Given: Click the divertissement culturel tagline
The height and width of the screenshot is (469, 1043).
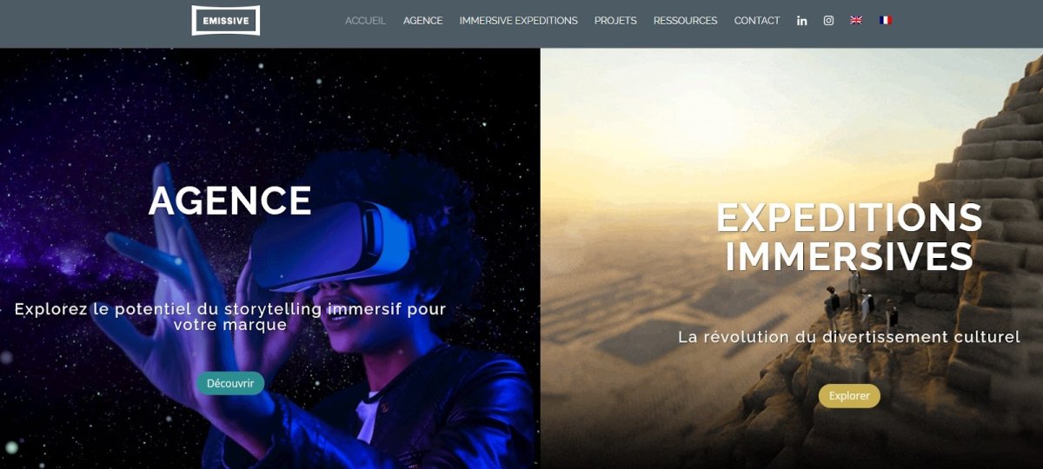Looking at the screenshot, I should (x=849, y=337).
